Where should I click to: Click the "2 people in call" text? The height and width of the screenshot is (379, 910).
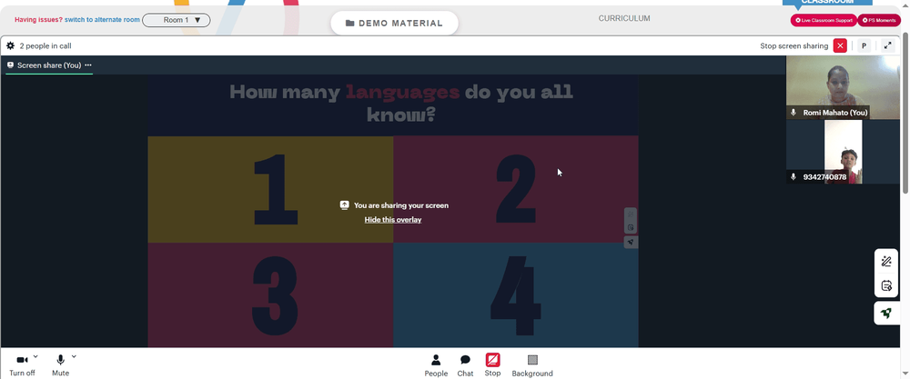(x=45, y=45)
